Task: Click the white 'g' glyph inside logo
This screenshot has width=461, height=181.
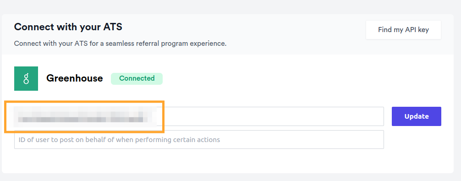Action: (26, 79)
